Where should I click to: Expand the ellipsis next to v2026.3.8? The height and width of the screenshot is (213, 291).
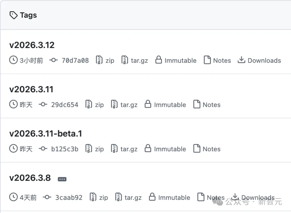tap(62, 179)
